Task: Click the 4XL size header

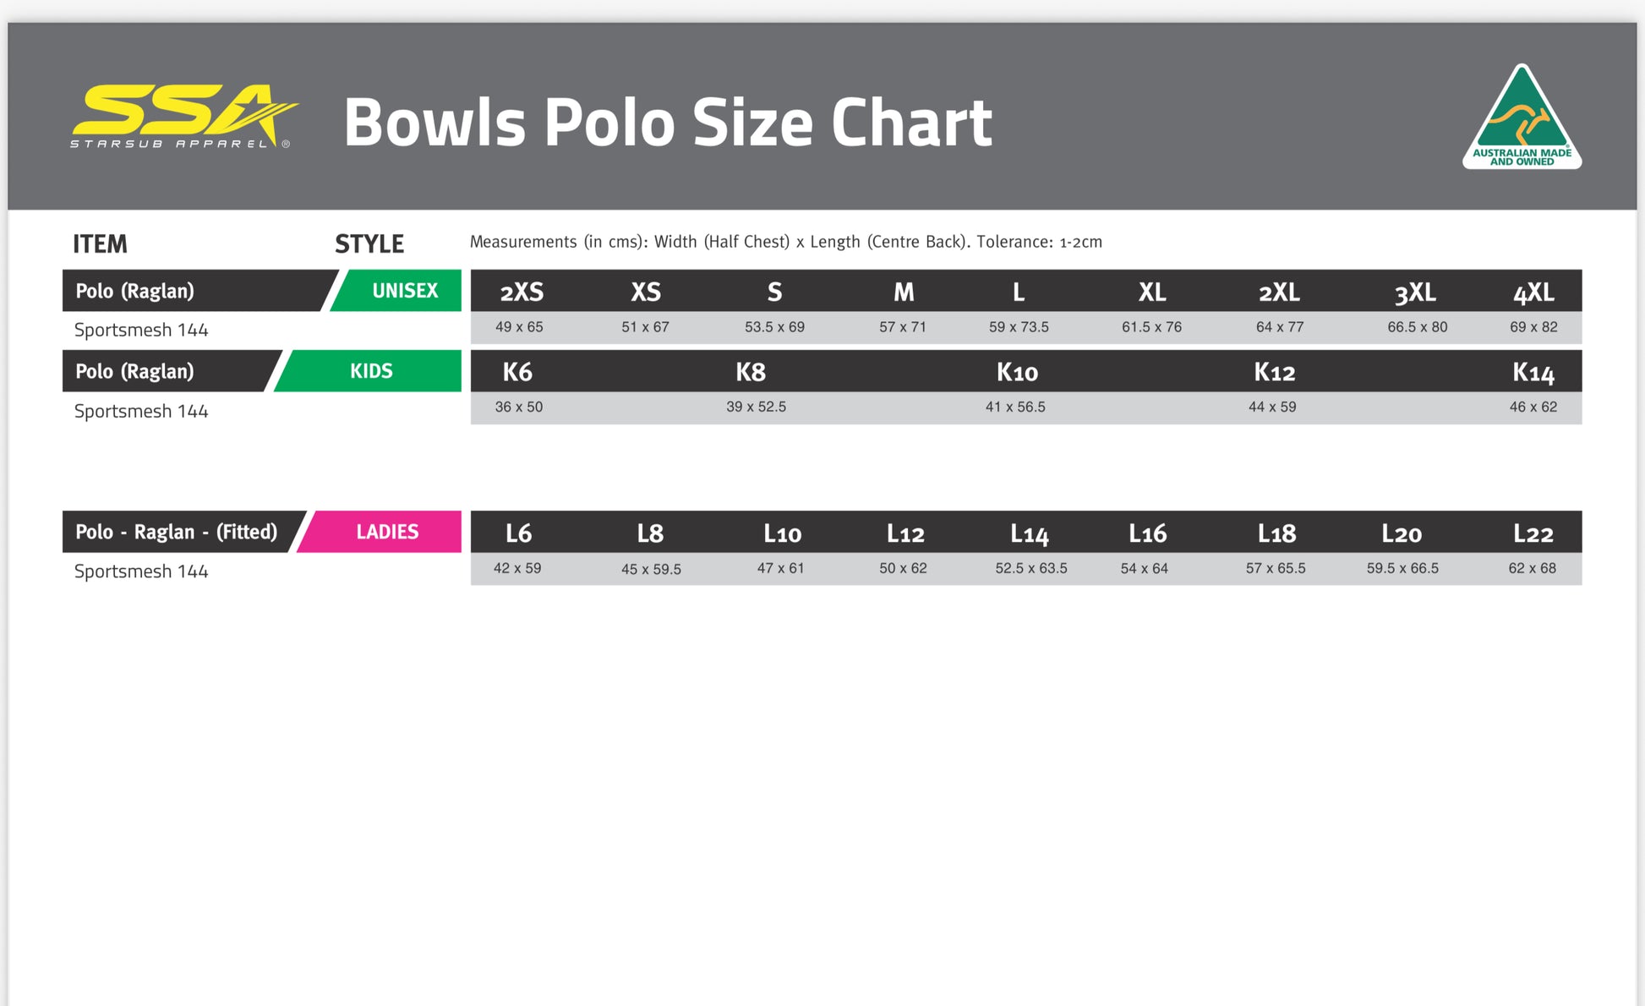Action: click(x=1533, y=293)
